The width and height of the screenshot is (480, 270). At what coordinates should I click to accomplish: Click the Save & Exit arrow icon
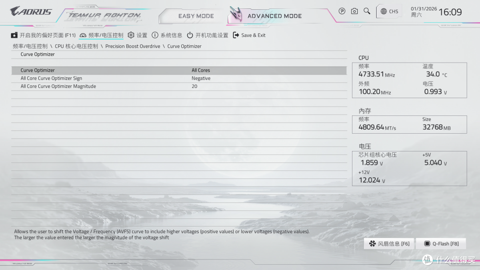point(236,35)
